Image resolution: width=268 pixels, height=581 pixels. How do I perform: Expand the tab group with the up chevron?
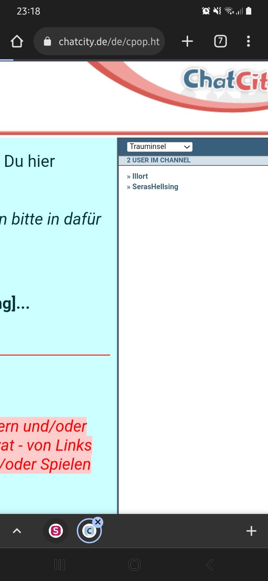pyautogui.click(x=17, y=531)
